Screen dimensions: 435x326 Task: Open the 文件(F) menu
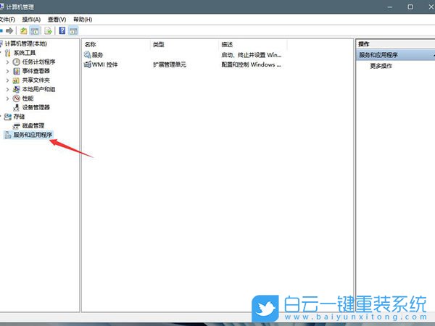coord(7,20)
